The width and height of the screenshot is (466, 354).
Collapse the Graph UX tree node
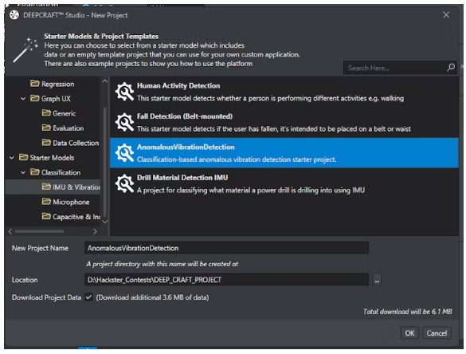tap(23, 98)
